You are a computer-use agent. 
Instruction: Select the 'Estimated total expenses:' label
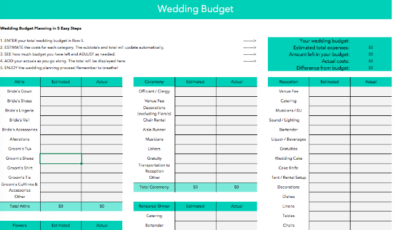click(x=321, y=47)
